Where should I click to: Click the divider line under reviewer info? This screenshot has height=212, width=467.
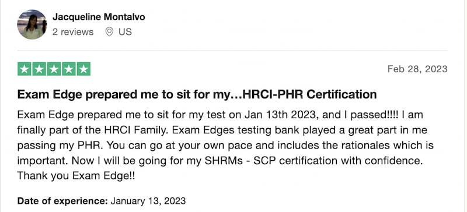point(232,51)
